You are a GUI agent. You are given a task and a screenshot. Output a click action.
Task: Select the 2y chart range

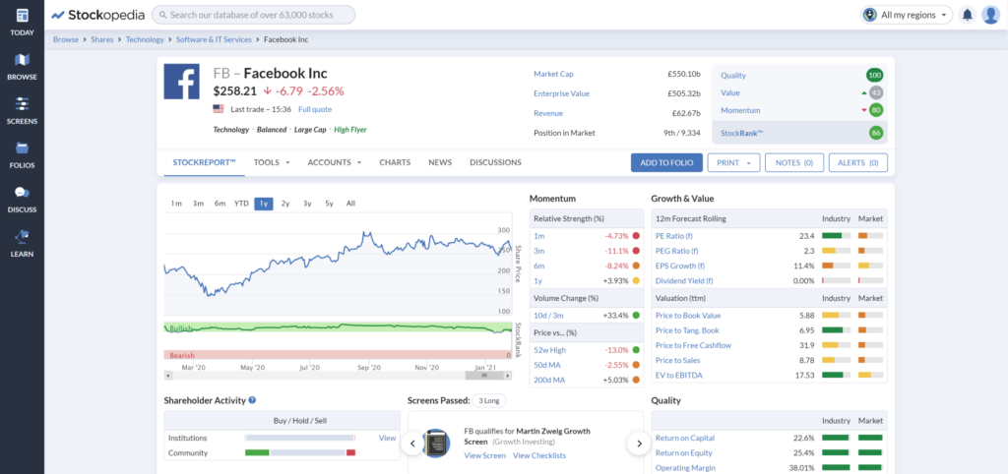pos(285,204)
